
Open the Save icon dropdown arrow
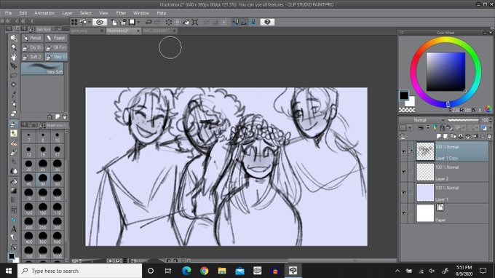click(138, 22)
